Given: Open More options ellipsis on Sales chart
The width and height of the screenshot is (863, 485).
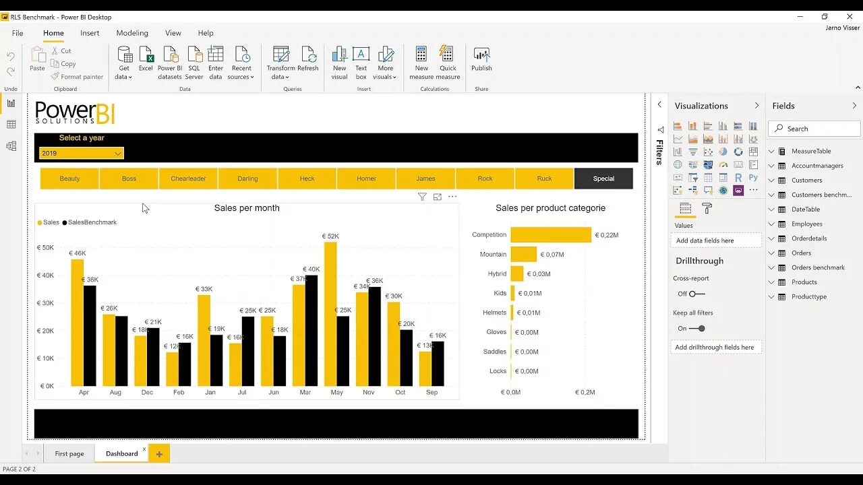Looking at the screenshot, I should (452, 197).
